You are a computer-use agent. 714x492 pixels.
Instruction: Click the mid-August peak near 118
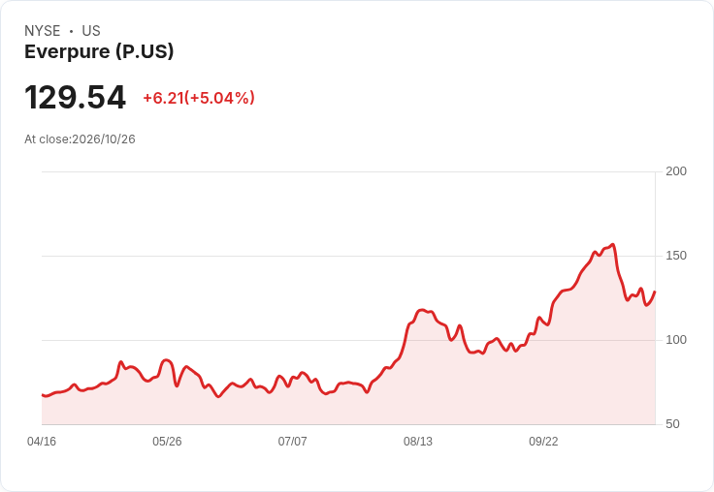[422, 310]
